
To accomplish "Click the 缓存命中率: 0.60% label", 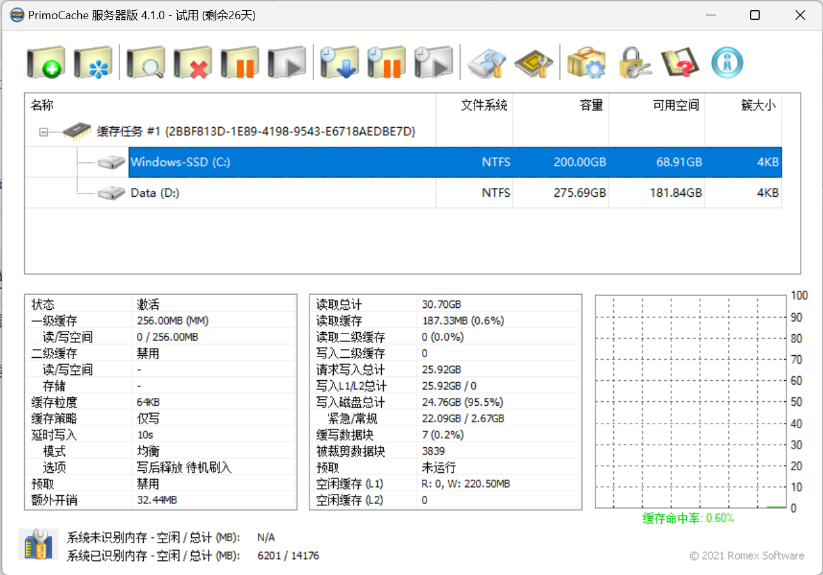I will tap(688, 518).
